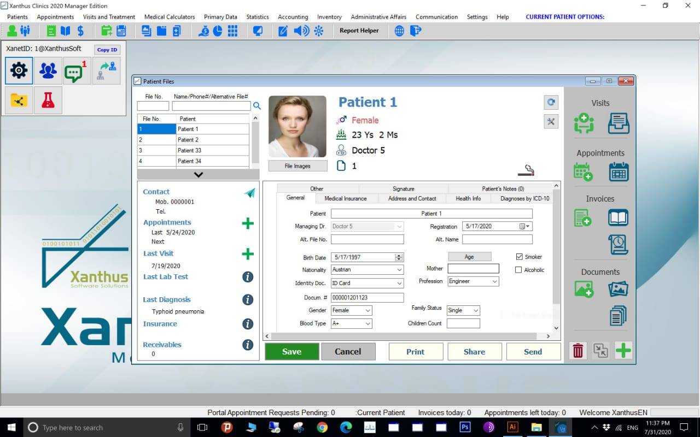Click the File Images button
700x437 pixels.
(297, 166)
